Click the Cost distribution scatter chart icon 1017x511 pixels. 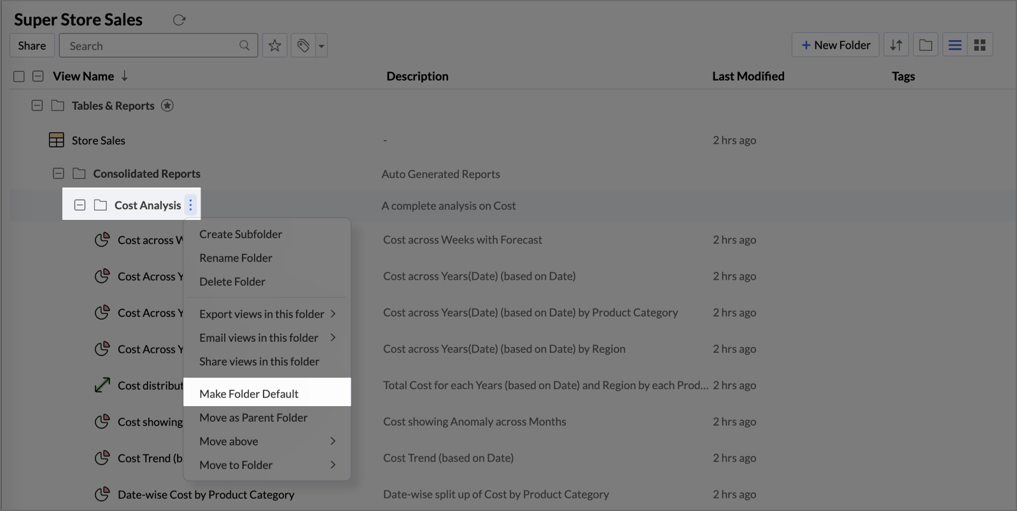click(x=102, y=385)
